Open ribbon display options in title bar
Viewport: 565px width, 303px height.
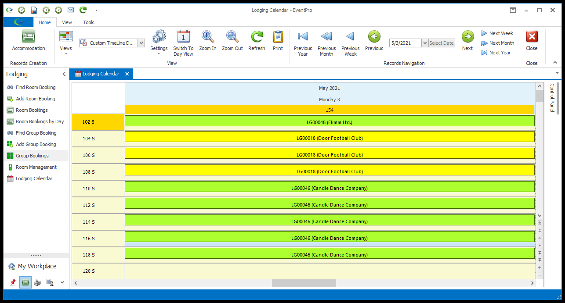click(x=513, y=10)
